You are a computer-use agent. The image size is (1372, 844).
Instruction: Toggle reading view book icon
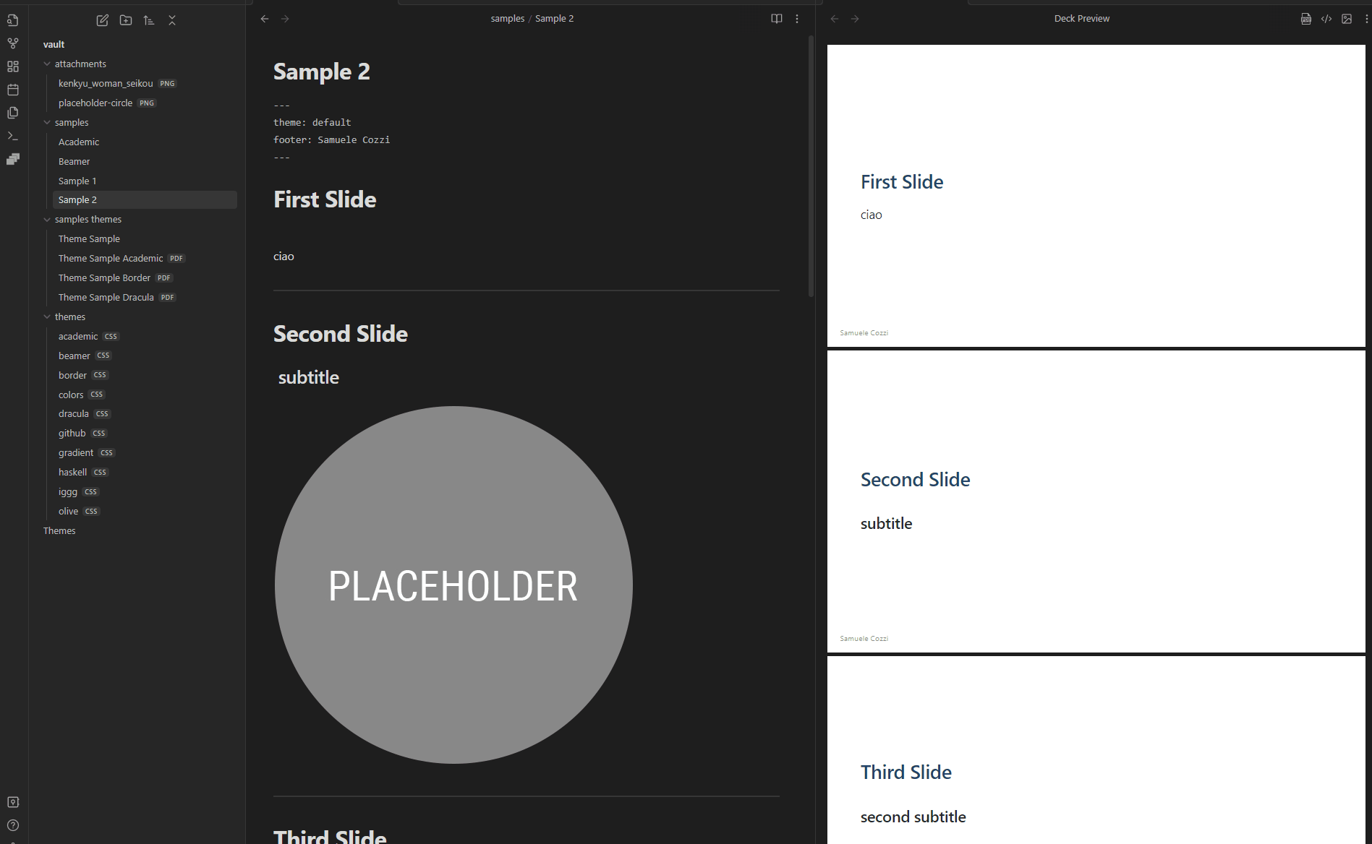click(777, 19)
